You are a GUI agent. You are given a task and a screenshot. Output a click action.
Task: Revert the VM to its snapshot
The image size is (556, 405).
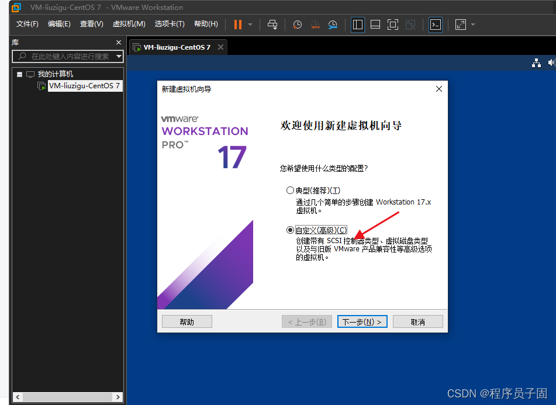(315, 25)
